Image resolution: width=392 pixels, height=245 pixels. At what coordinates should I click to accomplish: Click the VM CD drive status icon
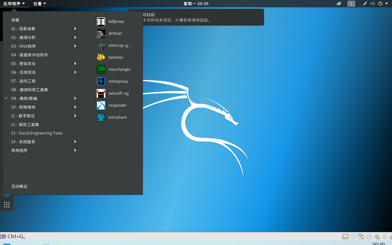click(353, 237)
